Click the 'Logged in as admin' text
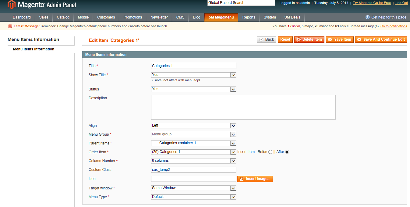 point(295,3)
